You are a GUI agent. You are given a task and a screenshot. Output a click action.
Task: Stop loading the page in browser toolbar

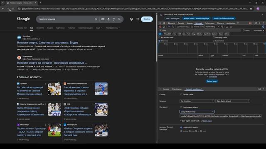pyautogui.click(x=13, y=9)
